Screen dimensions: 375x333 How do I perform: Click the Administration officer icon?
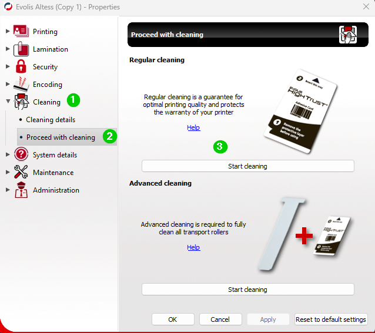21,190
